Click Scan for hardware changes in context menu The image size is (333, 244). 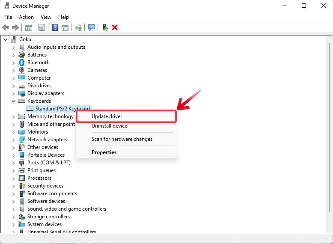tap(122, 139)
